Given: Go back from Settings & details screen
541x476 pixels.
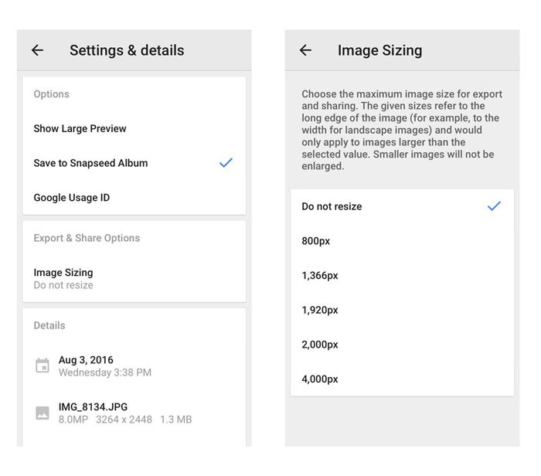Looking at the screenshot, I should [x=37, y=50].
